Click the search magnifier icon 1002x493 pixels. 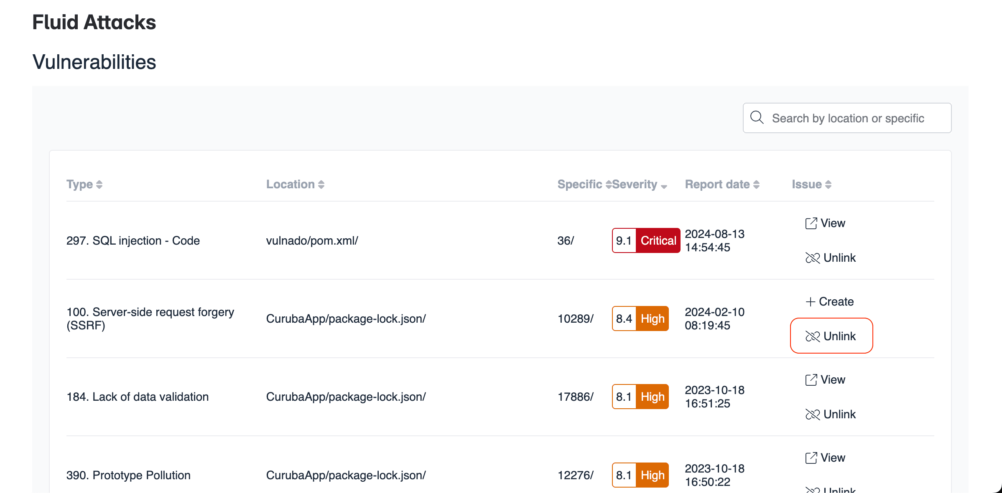tap(757, 118)
